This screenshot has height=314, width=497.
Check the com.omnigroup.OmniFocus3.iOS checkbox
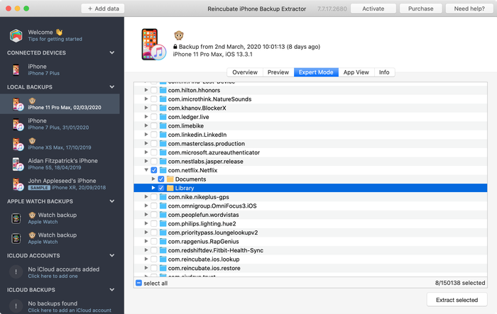154,206
